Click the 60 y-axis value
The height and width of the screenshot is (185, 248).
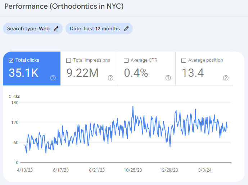(x=16, y=143)
